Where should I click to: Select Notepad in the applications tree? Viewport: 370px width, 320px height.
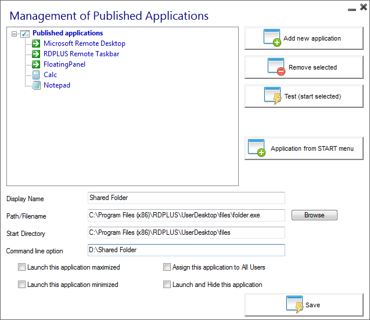[x=57, y=85]
